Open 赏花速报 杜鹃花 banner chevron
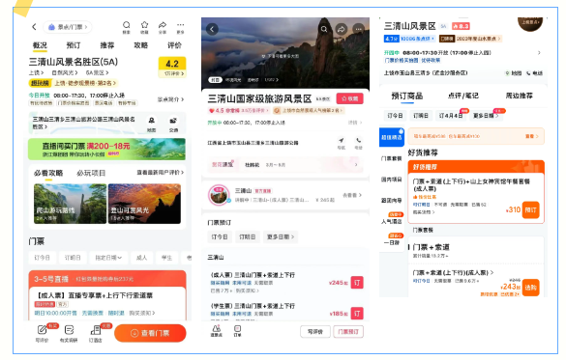Screen dimensions: 566x360 point(356,164)
